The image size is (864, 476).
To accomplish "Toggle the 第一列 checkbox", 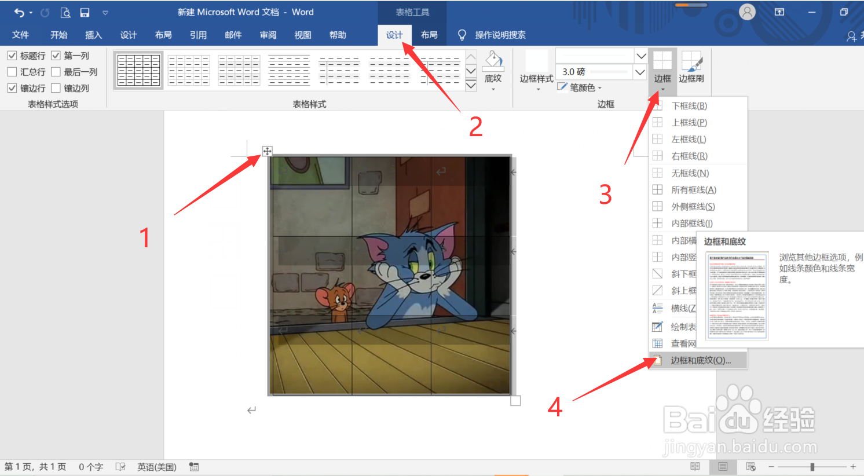I will [56, 56].
